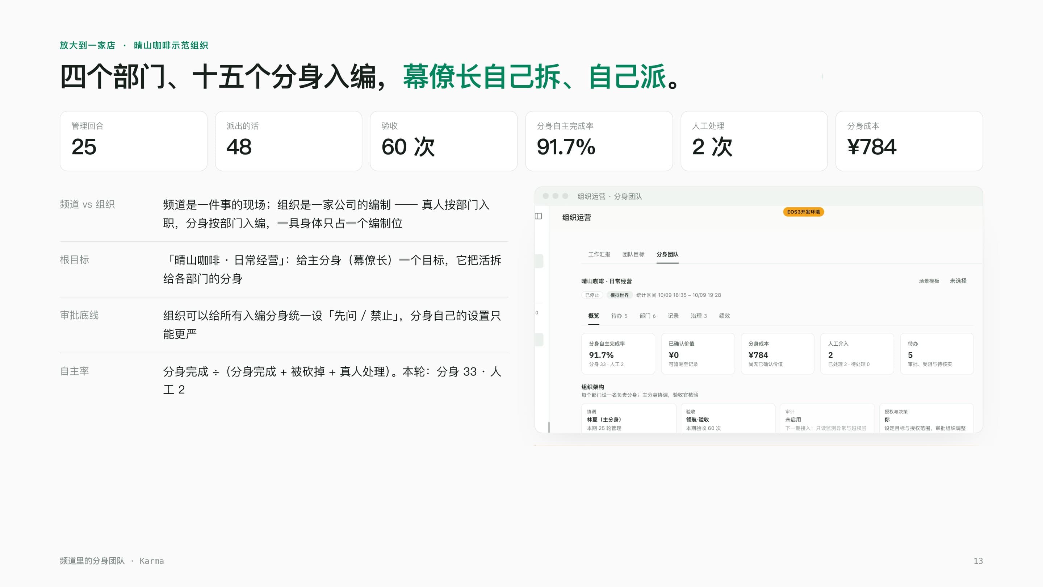Click the page number 13

(x=978, y=561)
